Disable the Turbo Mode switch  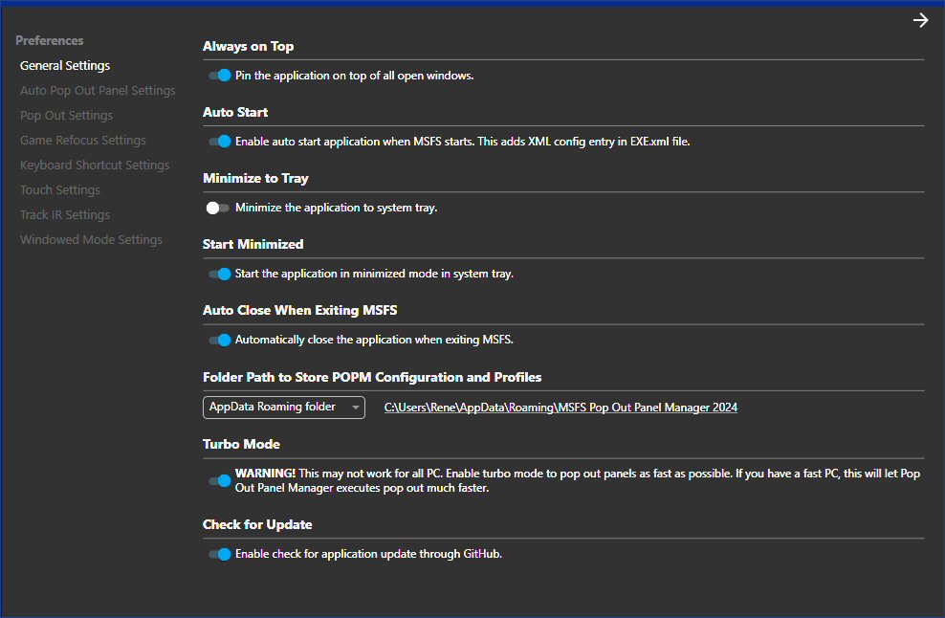tap(219, 480)
